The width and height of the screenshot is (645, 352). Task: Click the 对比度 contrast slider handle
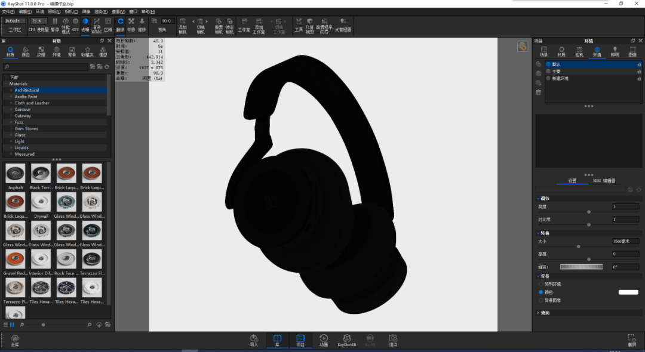[589, 225]
